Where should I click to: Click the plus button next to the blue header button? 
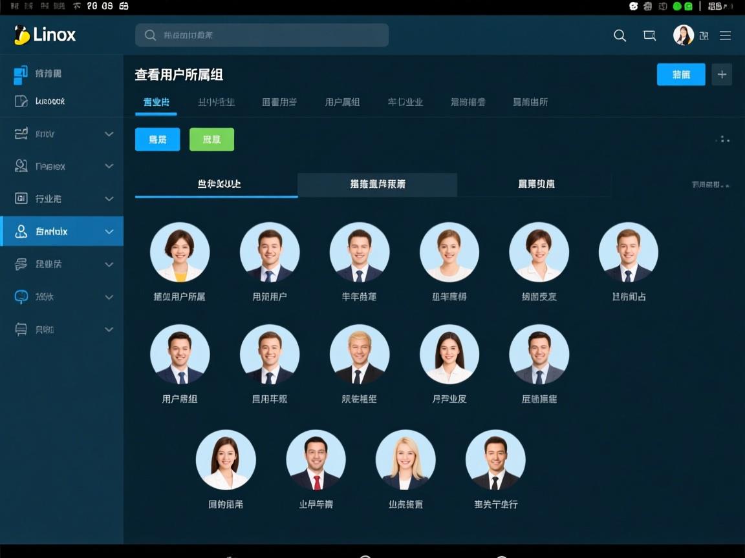[x=722, y=74]
